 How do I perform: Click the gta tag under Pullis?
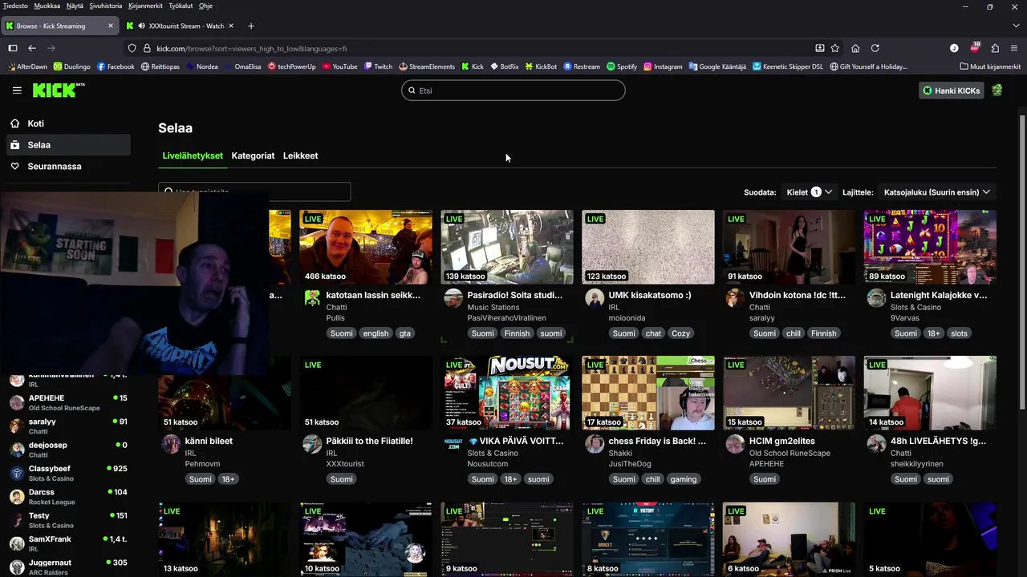(x=404, y=333)
